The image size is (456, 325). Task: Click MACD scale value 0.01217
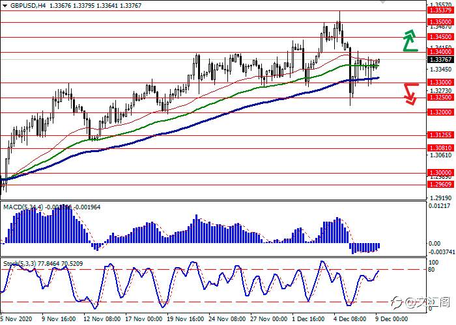440,206
